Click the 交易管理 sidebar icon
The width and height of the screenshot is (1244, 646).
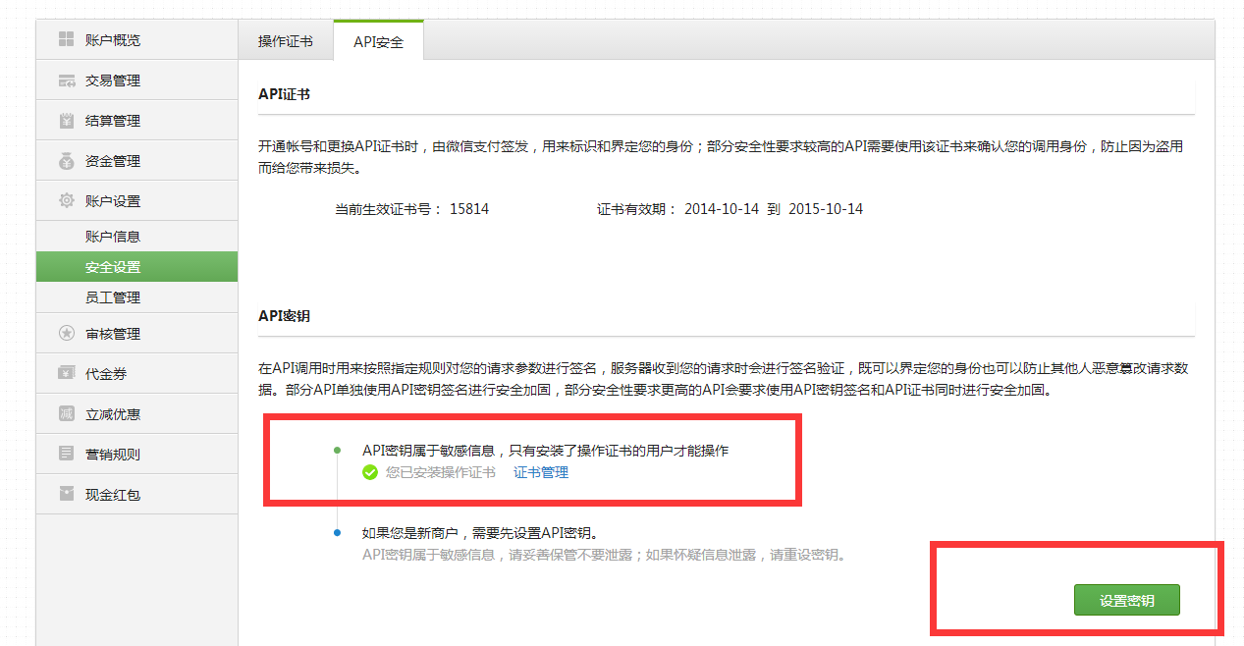(x=66, y=81)
